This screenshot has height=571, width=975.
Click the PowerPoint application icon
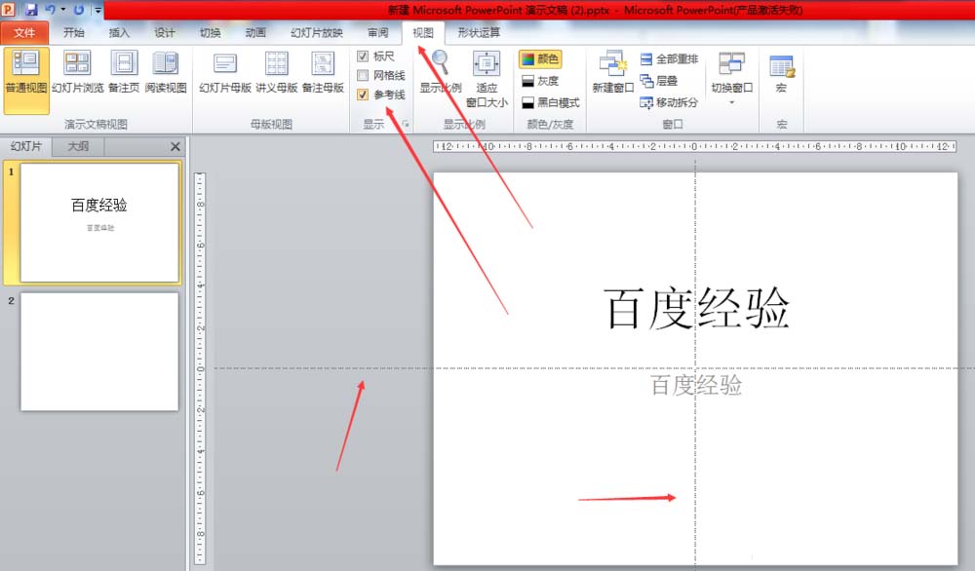point(9,10)
